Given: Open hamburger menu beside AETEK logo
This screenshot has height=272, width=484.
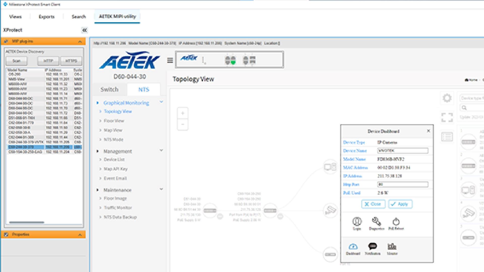Looking at the screenshot, I should [x=170, y=60].
